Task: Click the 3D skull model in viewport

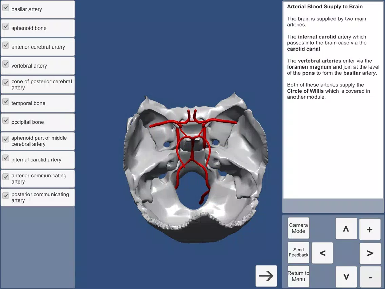Action: point(195,167)
